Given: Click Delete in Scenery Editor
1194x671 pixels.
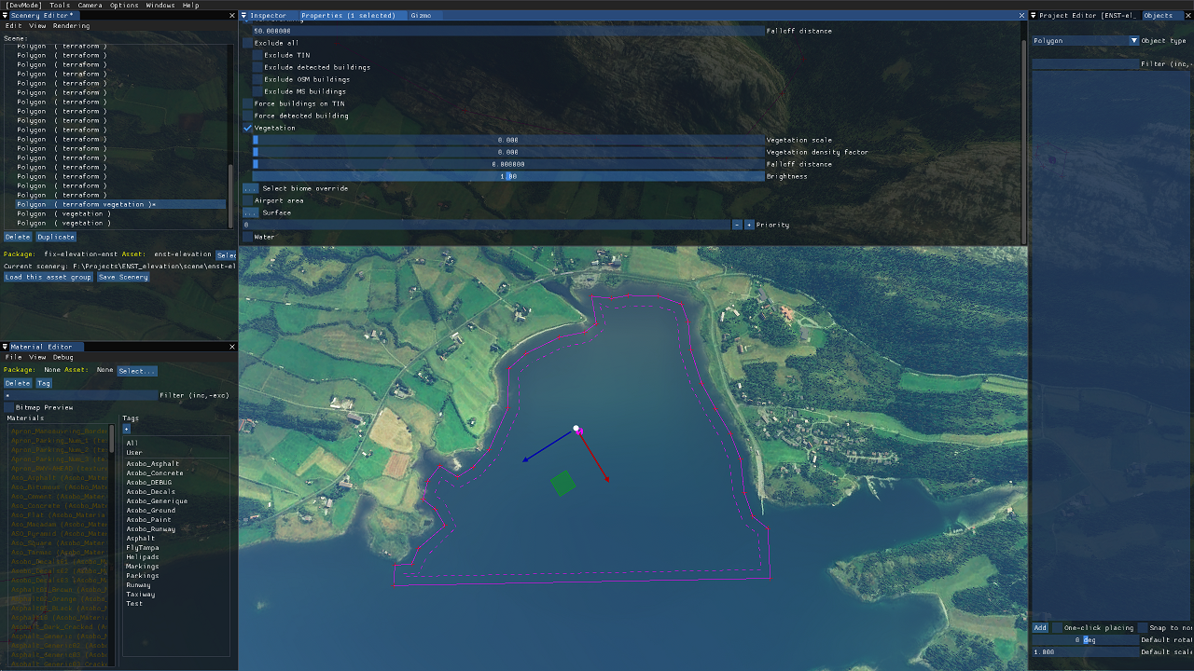Looking at the screenshot, I should (18, 237).
